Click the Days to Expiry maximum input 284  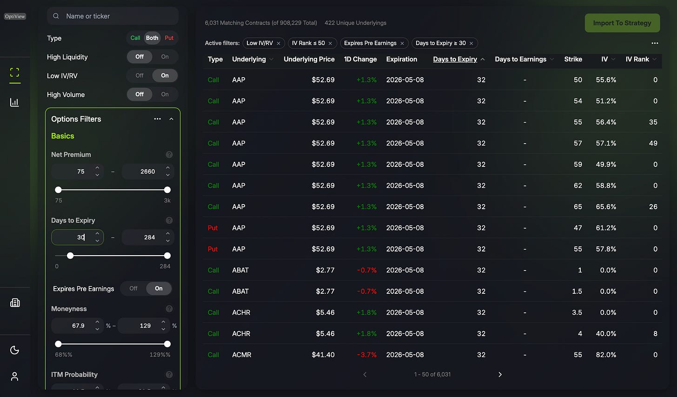[x=148, y=237]
